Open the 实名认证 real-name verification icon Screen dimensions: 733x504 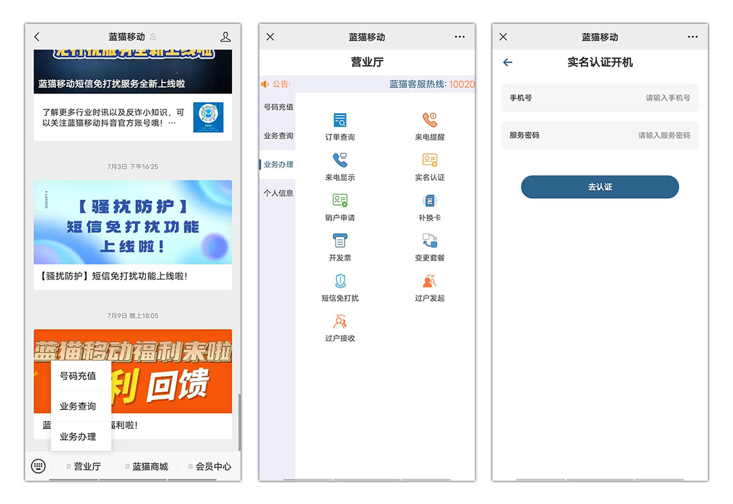[429, 161]
